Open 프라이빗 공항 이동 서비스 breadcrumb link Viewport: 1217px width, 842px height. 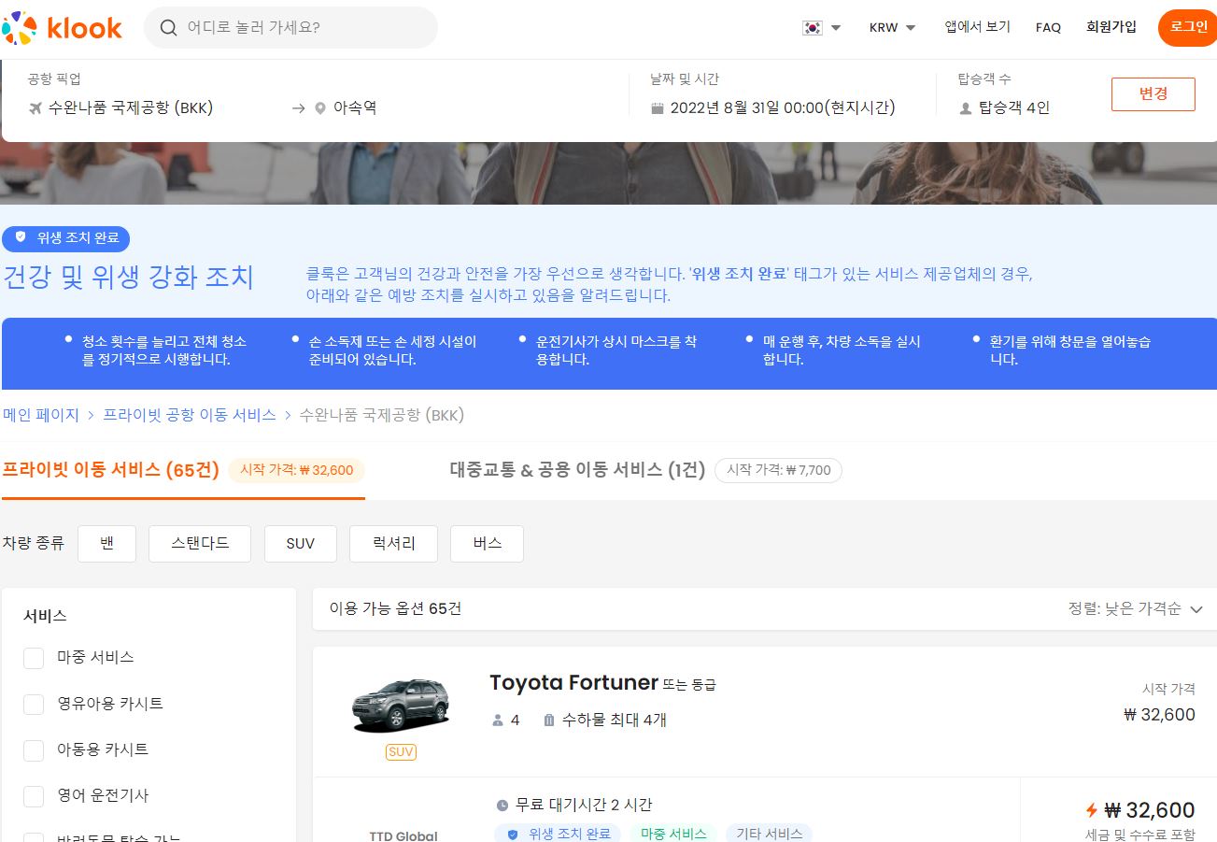[190, 415]
